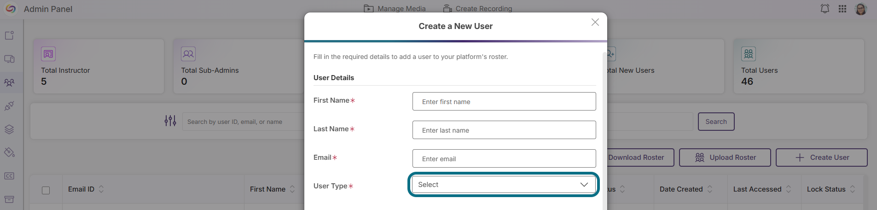Sort by First Name column arrows

click(292, 189)
